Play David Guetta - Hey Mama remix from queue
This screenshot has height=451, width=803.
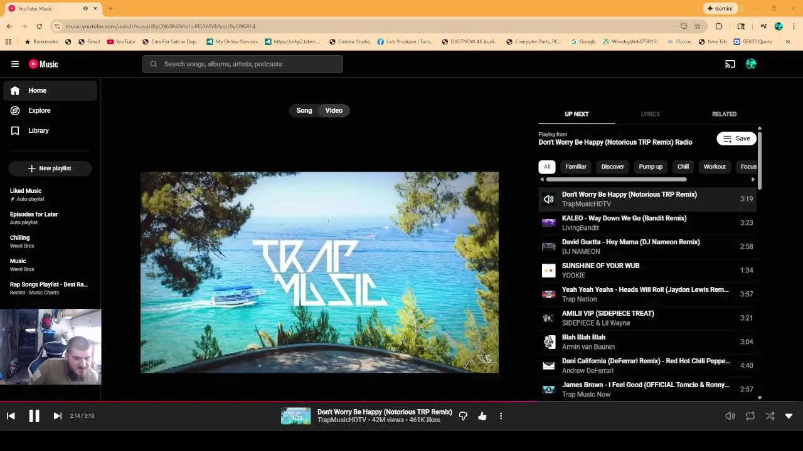(x=647, y=246)
